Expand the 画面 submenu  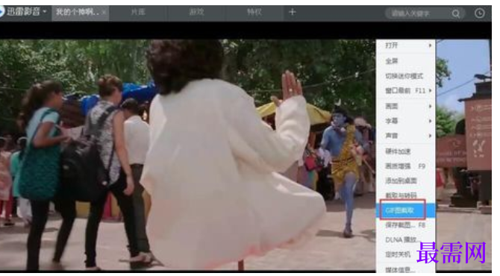[406, 106]
